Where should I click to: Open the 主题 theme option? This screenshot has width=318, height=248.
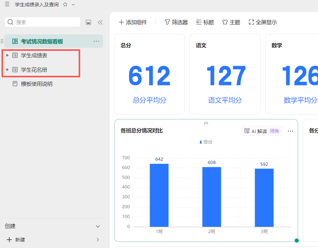point(231,22)
